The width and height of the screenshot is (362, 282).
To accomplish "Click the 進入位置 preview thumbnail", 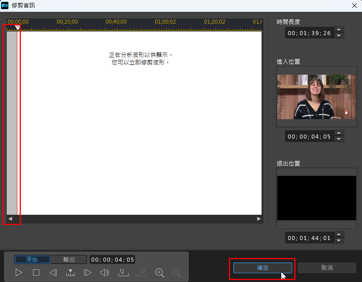I will [317, 97].
